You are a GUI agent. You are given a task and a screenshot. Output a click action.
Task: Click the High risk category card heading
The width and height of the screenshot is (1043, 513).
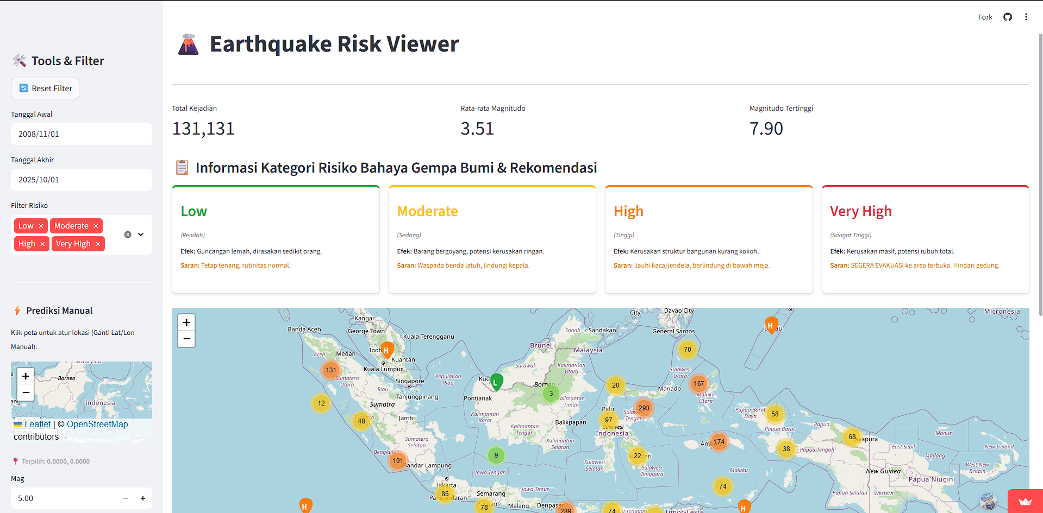pos(628,211)
